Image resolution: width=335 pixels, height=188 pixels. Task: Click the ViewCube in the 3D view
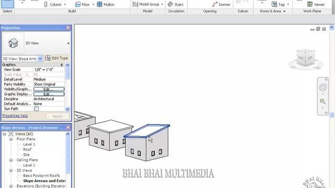coord(306,57)
